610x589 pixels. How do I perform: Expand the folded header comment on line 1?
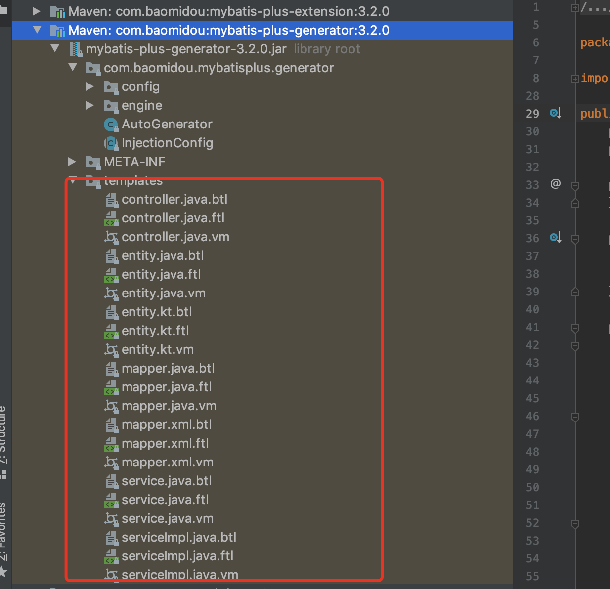[575, 7]
